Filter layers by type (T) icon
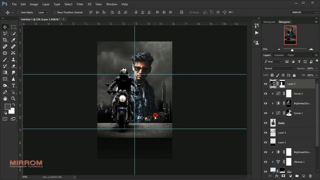 coord(299,61)
